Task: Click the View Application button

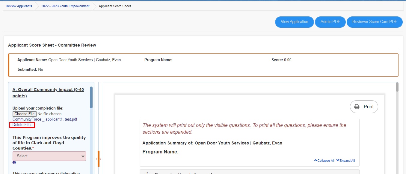Action: pyautogui.click(x=295, y=22)
